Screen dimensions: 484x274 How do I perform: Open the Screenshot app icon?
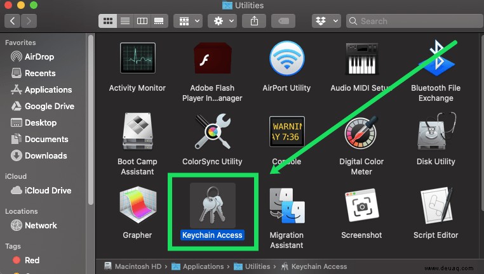click(361, 205)
